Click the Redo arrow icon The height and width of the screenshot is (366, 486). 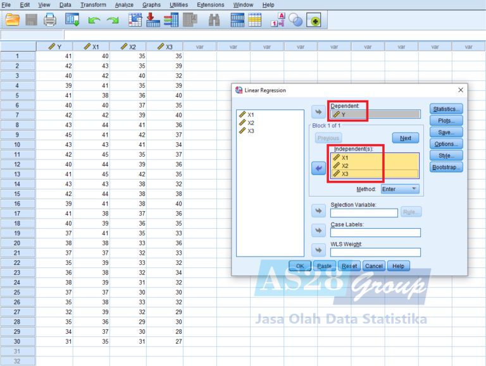pyautogui.click(x=113, y=20)
